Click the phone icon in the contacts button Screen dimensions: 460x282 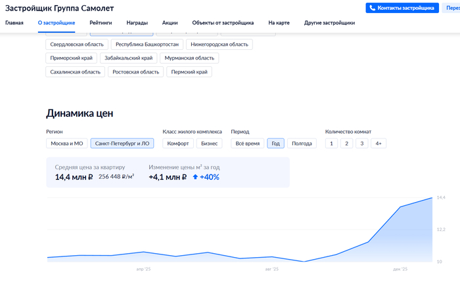click(373, 9)
